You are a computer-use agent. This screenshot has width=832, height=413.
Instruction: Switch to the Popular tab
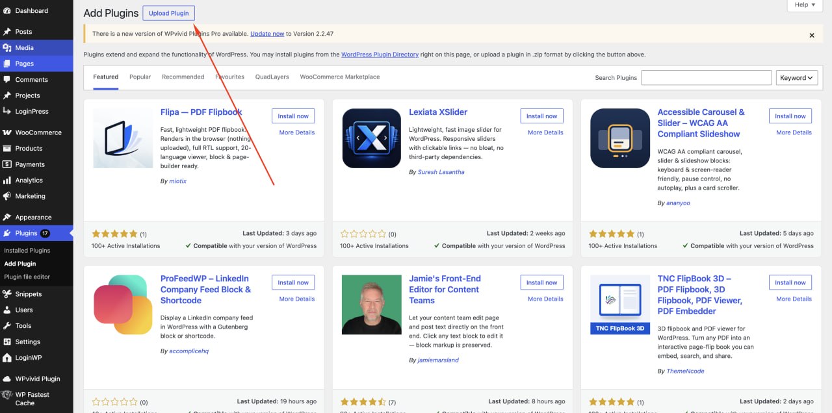point(140,77)
